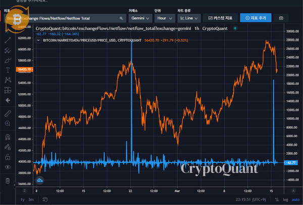Click the blue -62.77 value label
This screenshot has height=205, width=303.
coord(291,163)
